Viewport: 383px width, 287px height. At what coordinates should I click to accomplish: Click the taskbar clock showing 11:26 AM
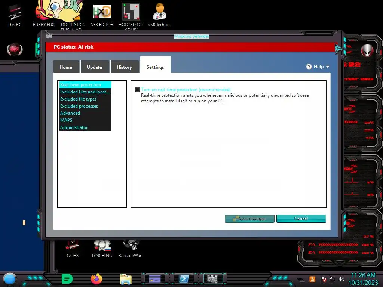pos(363,275)
